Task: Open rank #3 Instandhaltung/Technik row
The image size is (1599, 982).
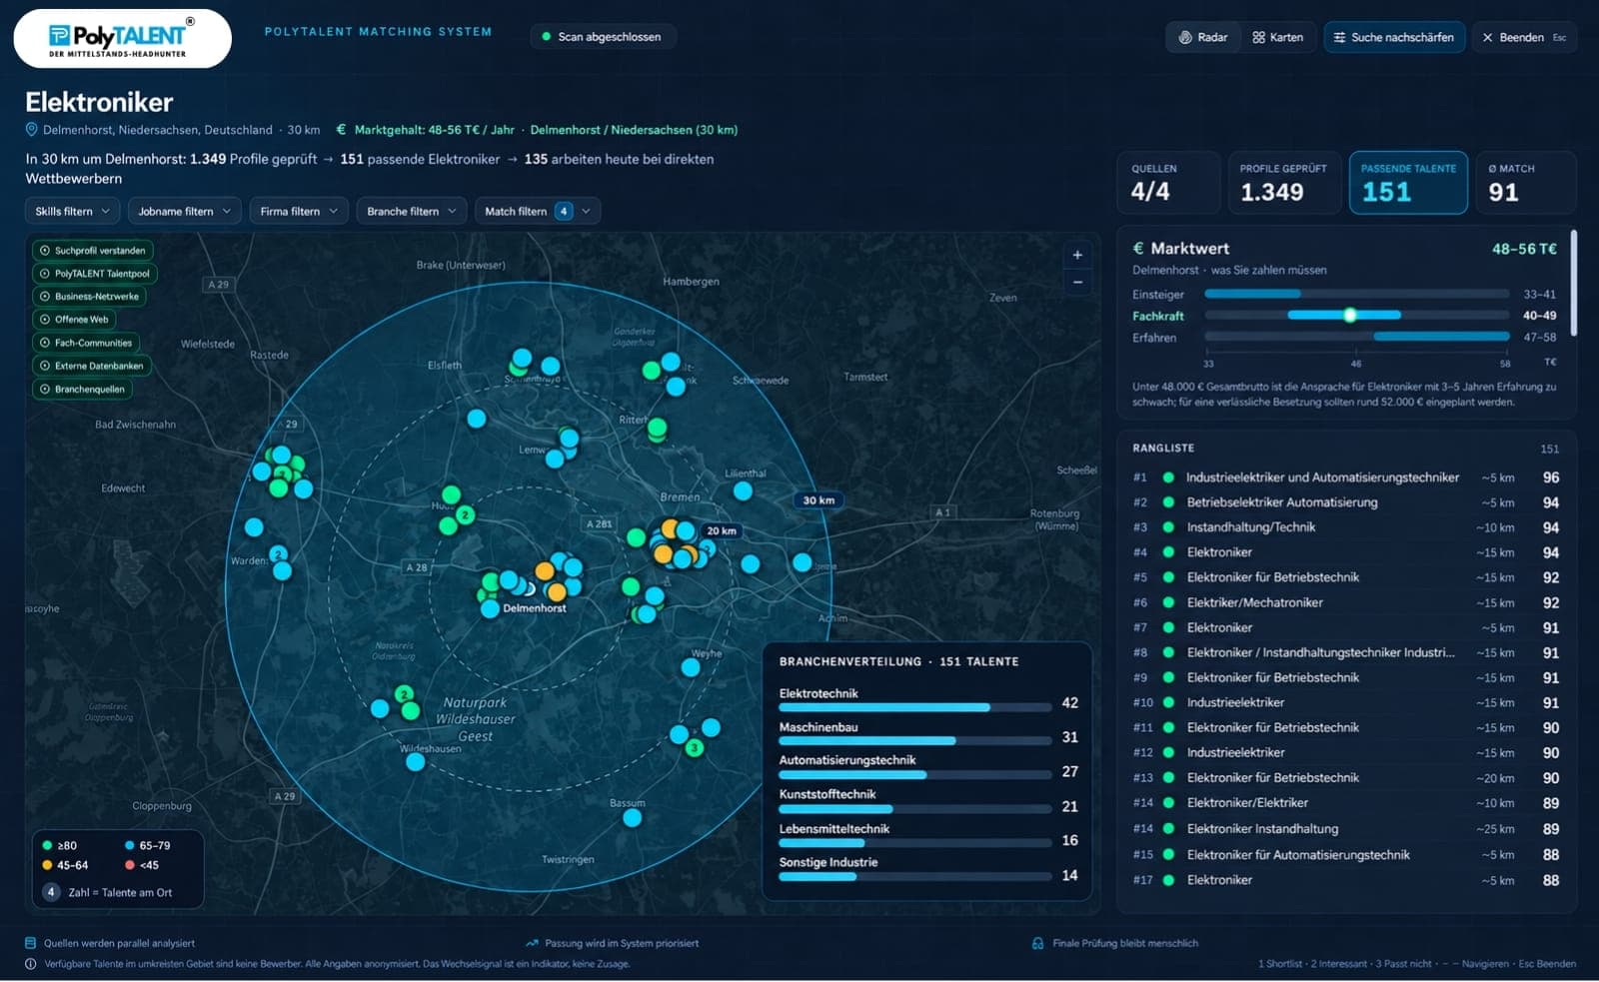Action: tap(1345, 527)
